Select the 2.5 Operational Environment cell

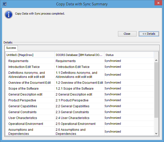76,124
